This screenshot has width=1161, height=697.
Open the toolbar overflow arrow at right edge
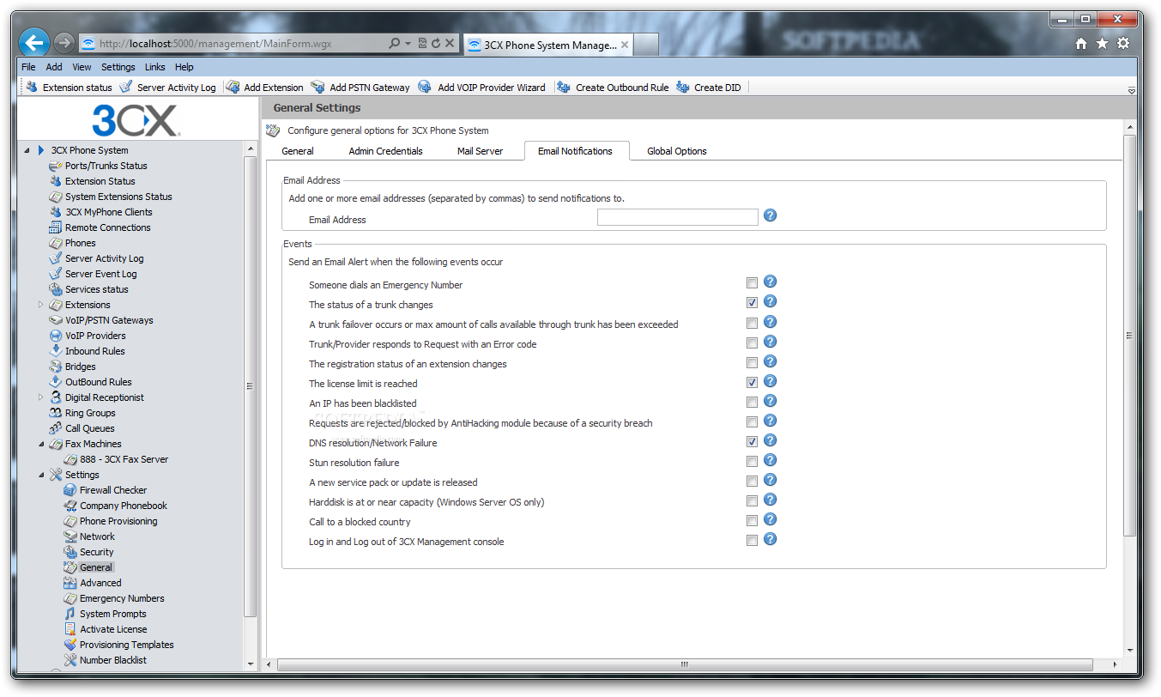pyautogui.click(x=1132, y=90)
